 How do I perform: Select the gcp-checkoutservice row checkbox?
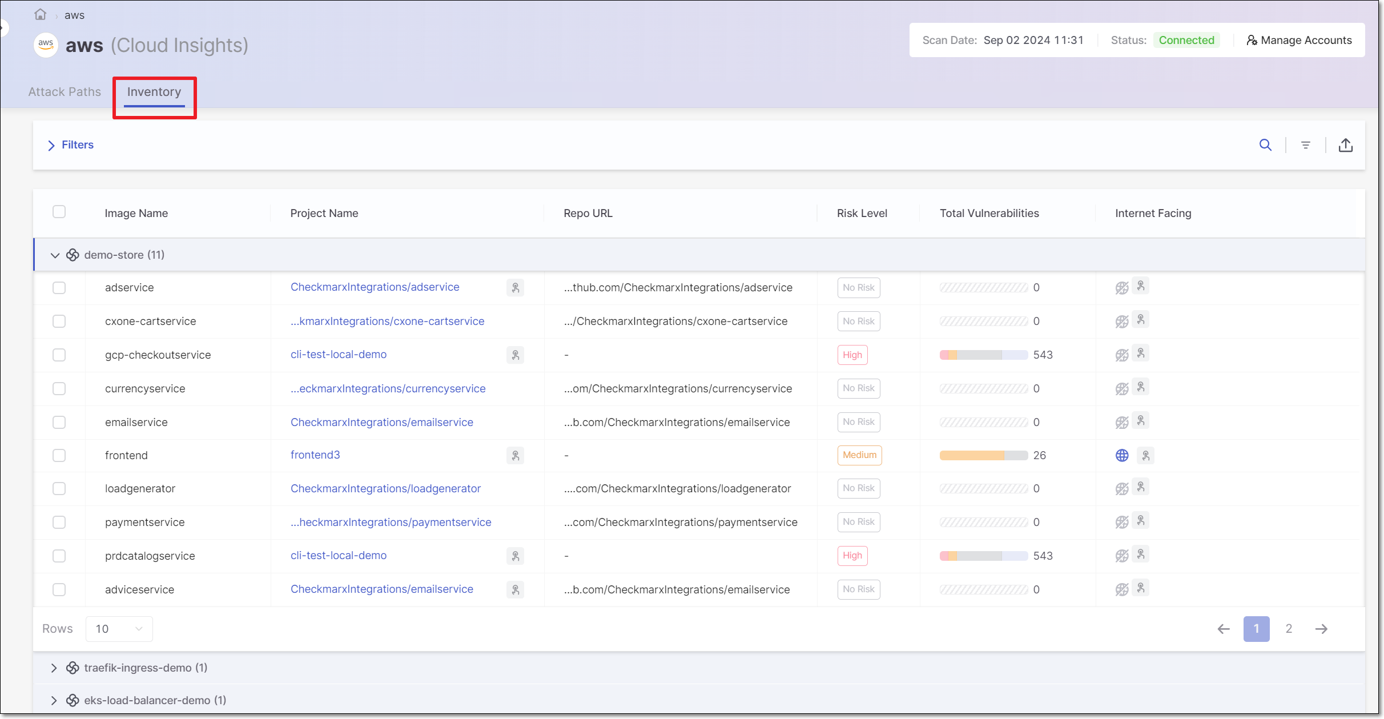pyautogui.click(x=59, y=355)
